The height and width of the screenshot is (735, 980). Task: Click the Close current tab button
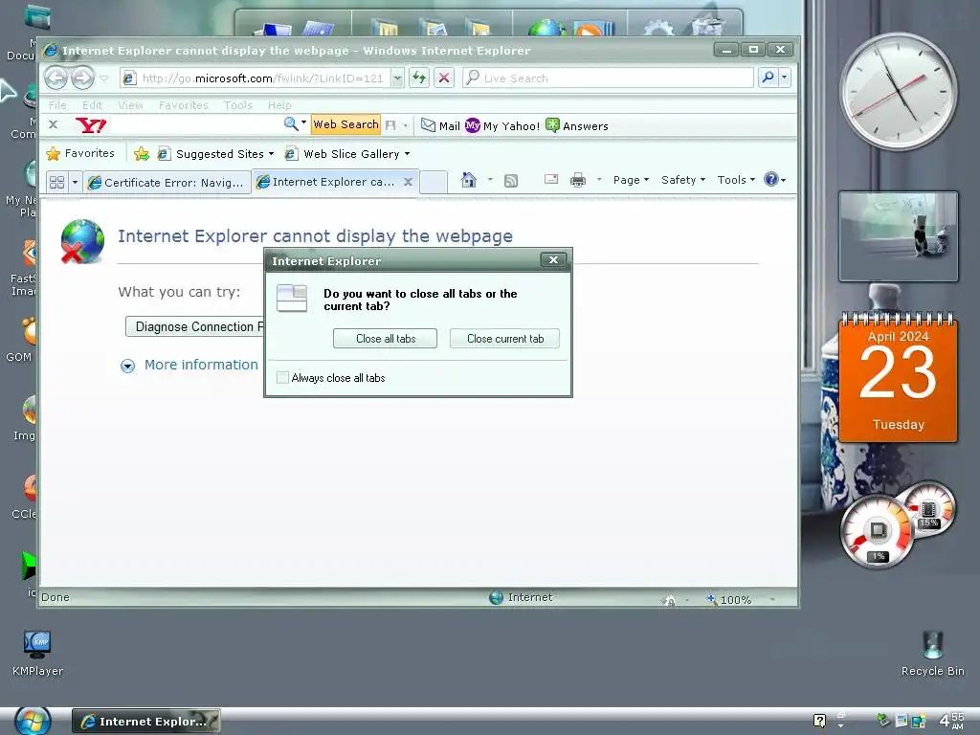coord(504,338)
